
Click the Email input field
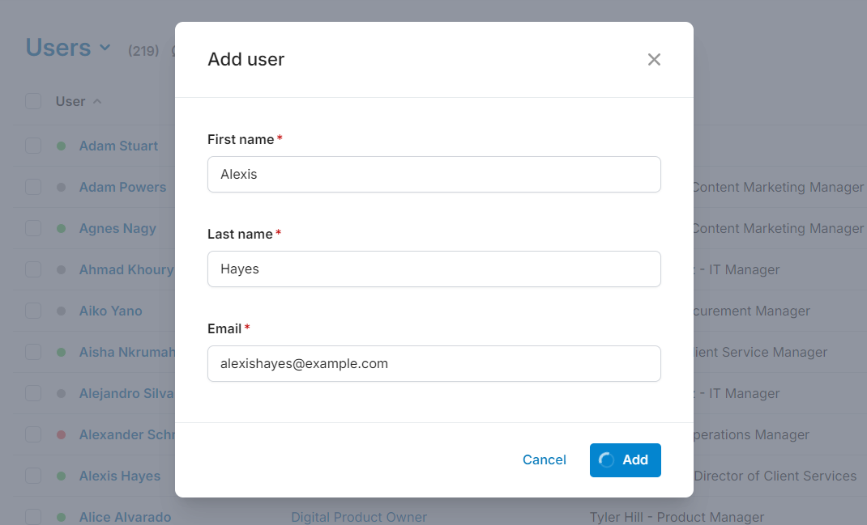tap(433, 363)
